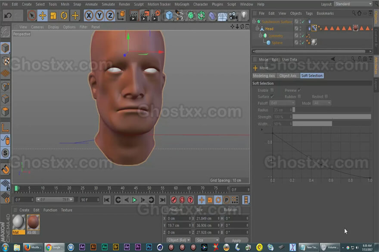This screenshot has width=379, height=252.
Task: Play the animation forward
Action: coord(134,200)
